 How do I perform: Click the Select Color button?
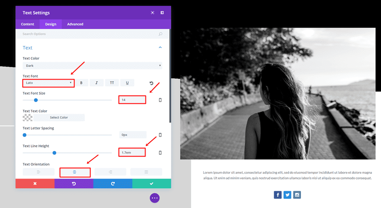point(59,118)
